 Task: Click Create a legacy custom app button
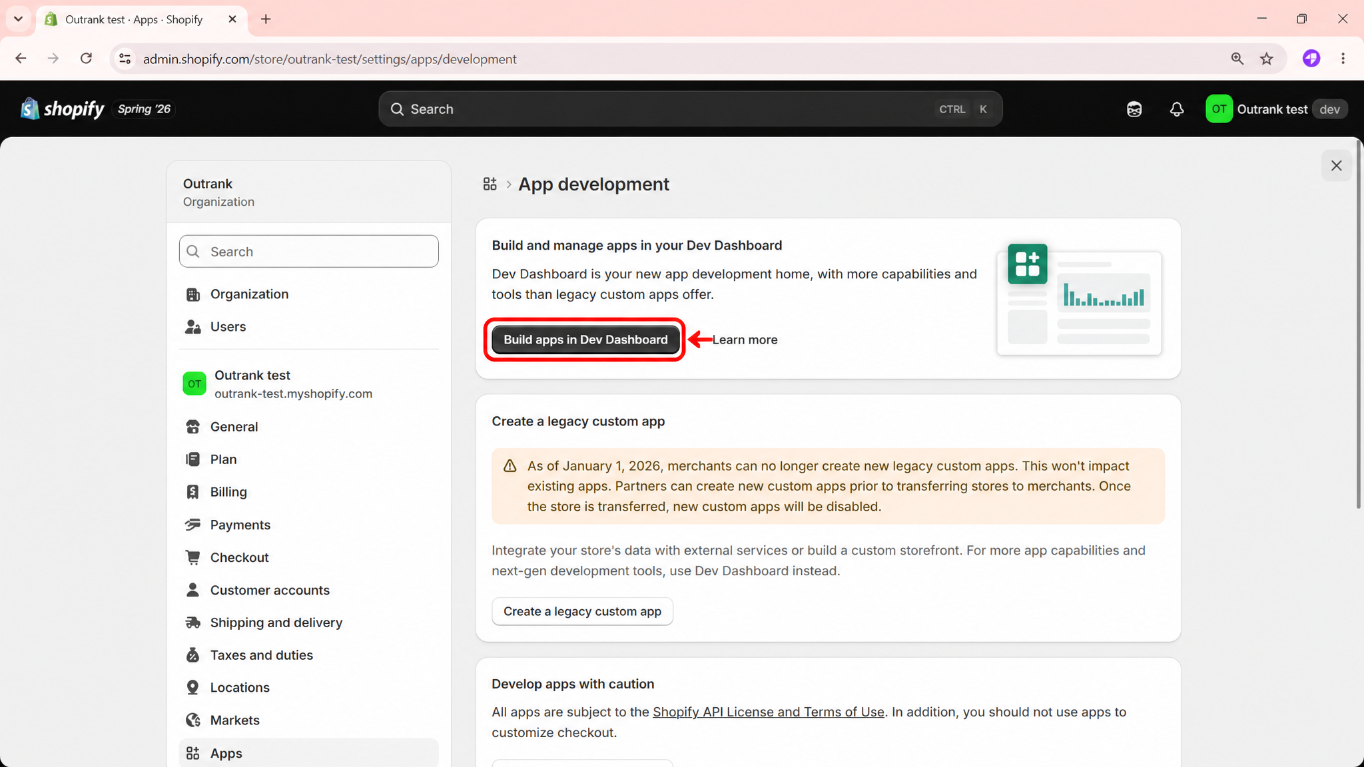tap(582, 611)
